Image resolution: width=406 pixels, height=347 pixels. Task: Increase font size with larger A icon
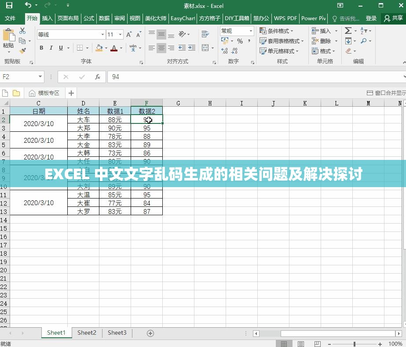coord(129,34)
